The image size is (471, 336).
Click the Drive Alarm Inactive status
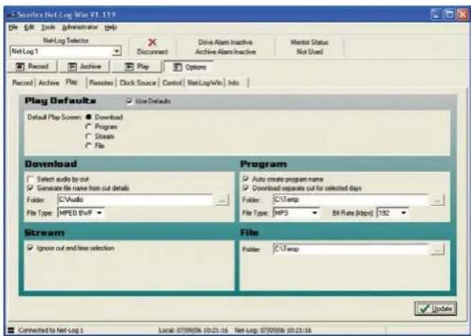click(225, 42)
